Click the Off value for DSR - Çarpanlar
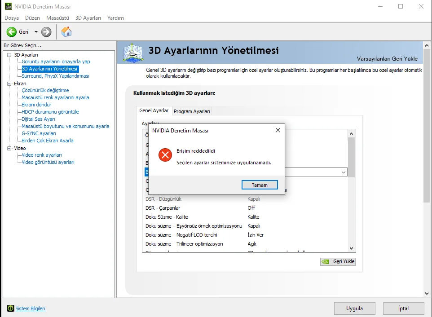 click(251, 208)
